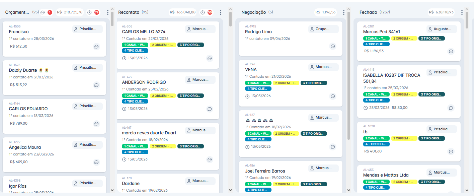
Task: Open chat icon on Francisco card
Action: (x=96, y=47)
